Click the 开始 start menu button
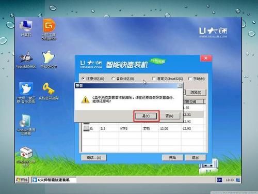Viewport: 258px width, 194px height. (x=22, y=180)
